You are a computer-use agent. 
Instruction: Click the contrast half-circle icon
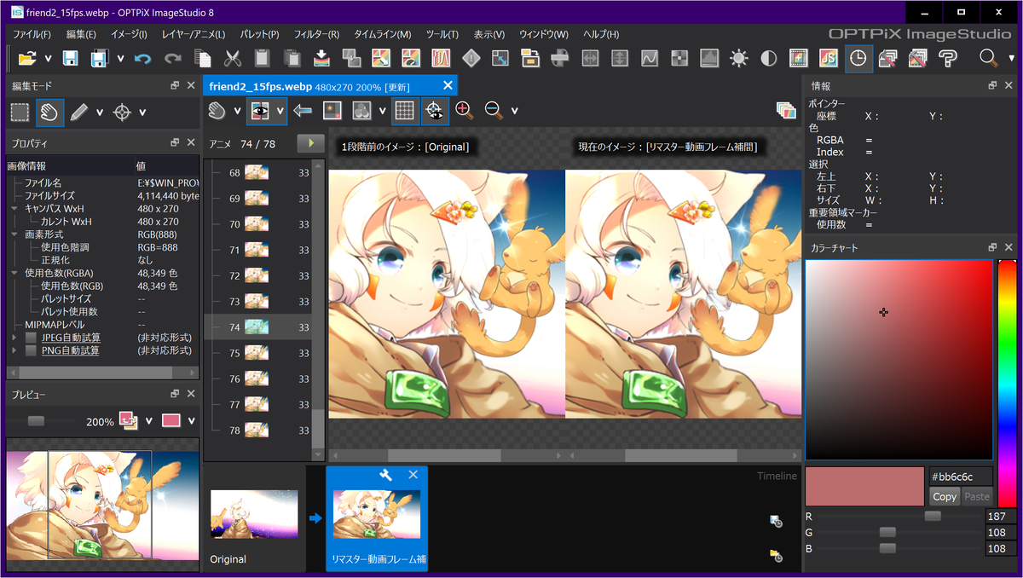pos(768,58)
